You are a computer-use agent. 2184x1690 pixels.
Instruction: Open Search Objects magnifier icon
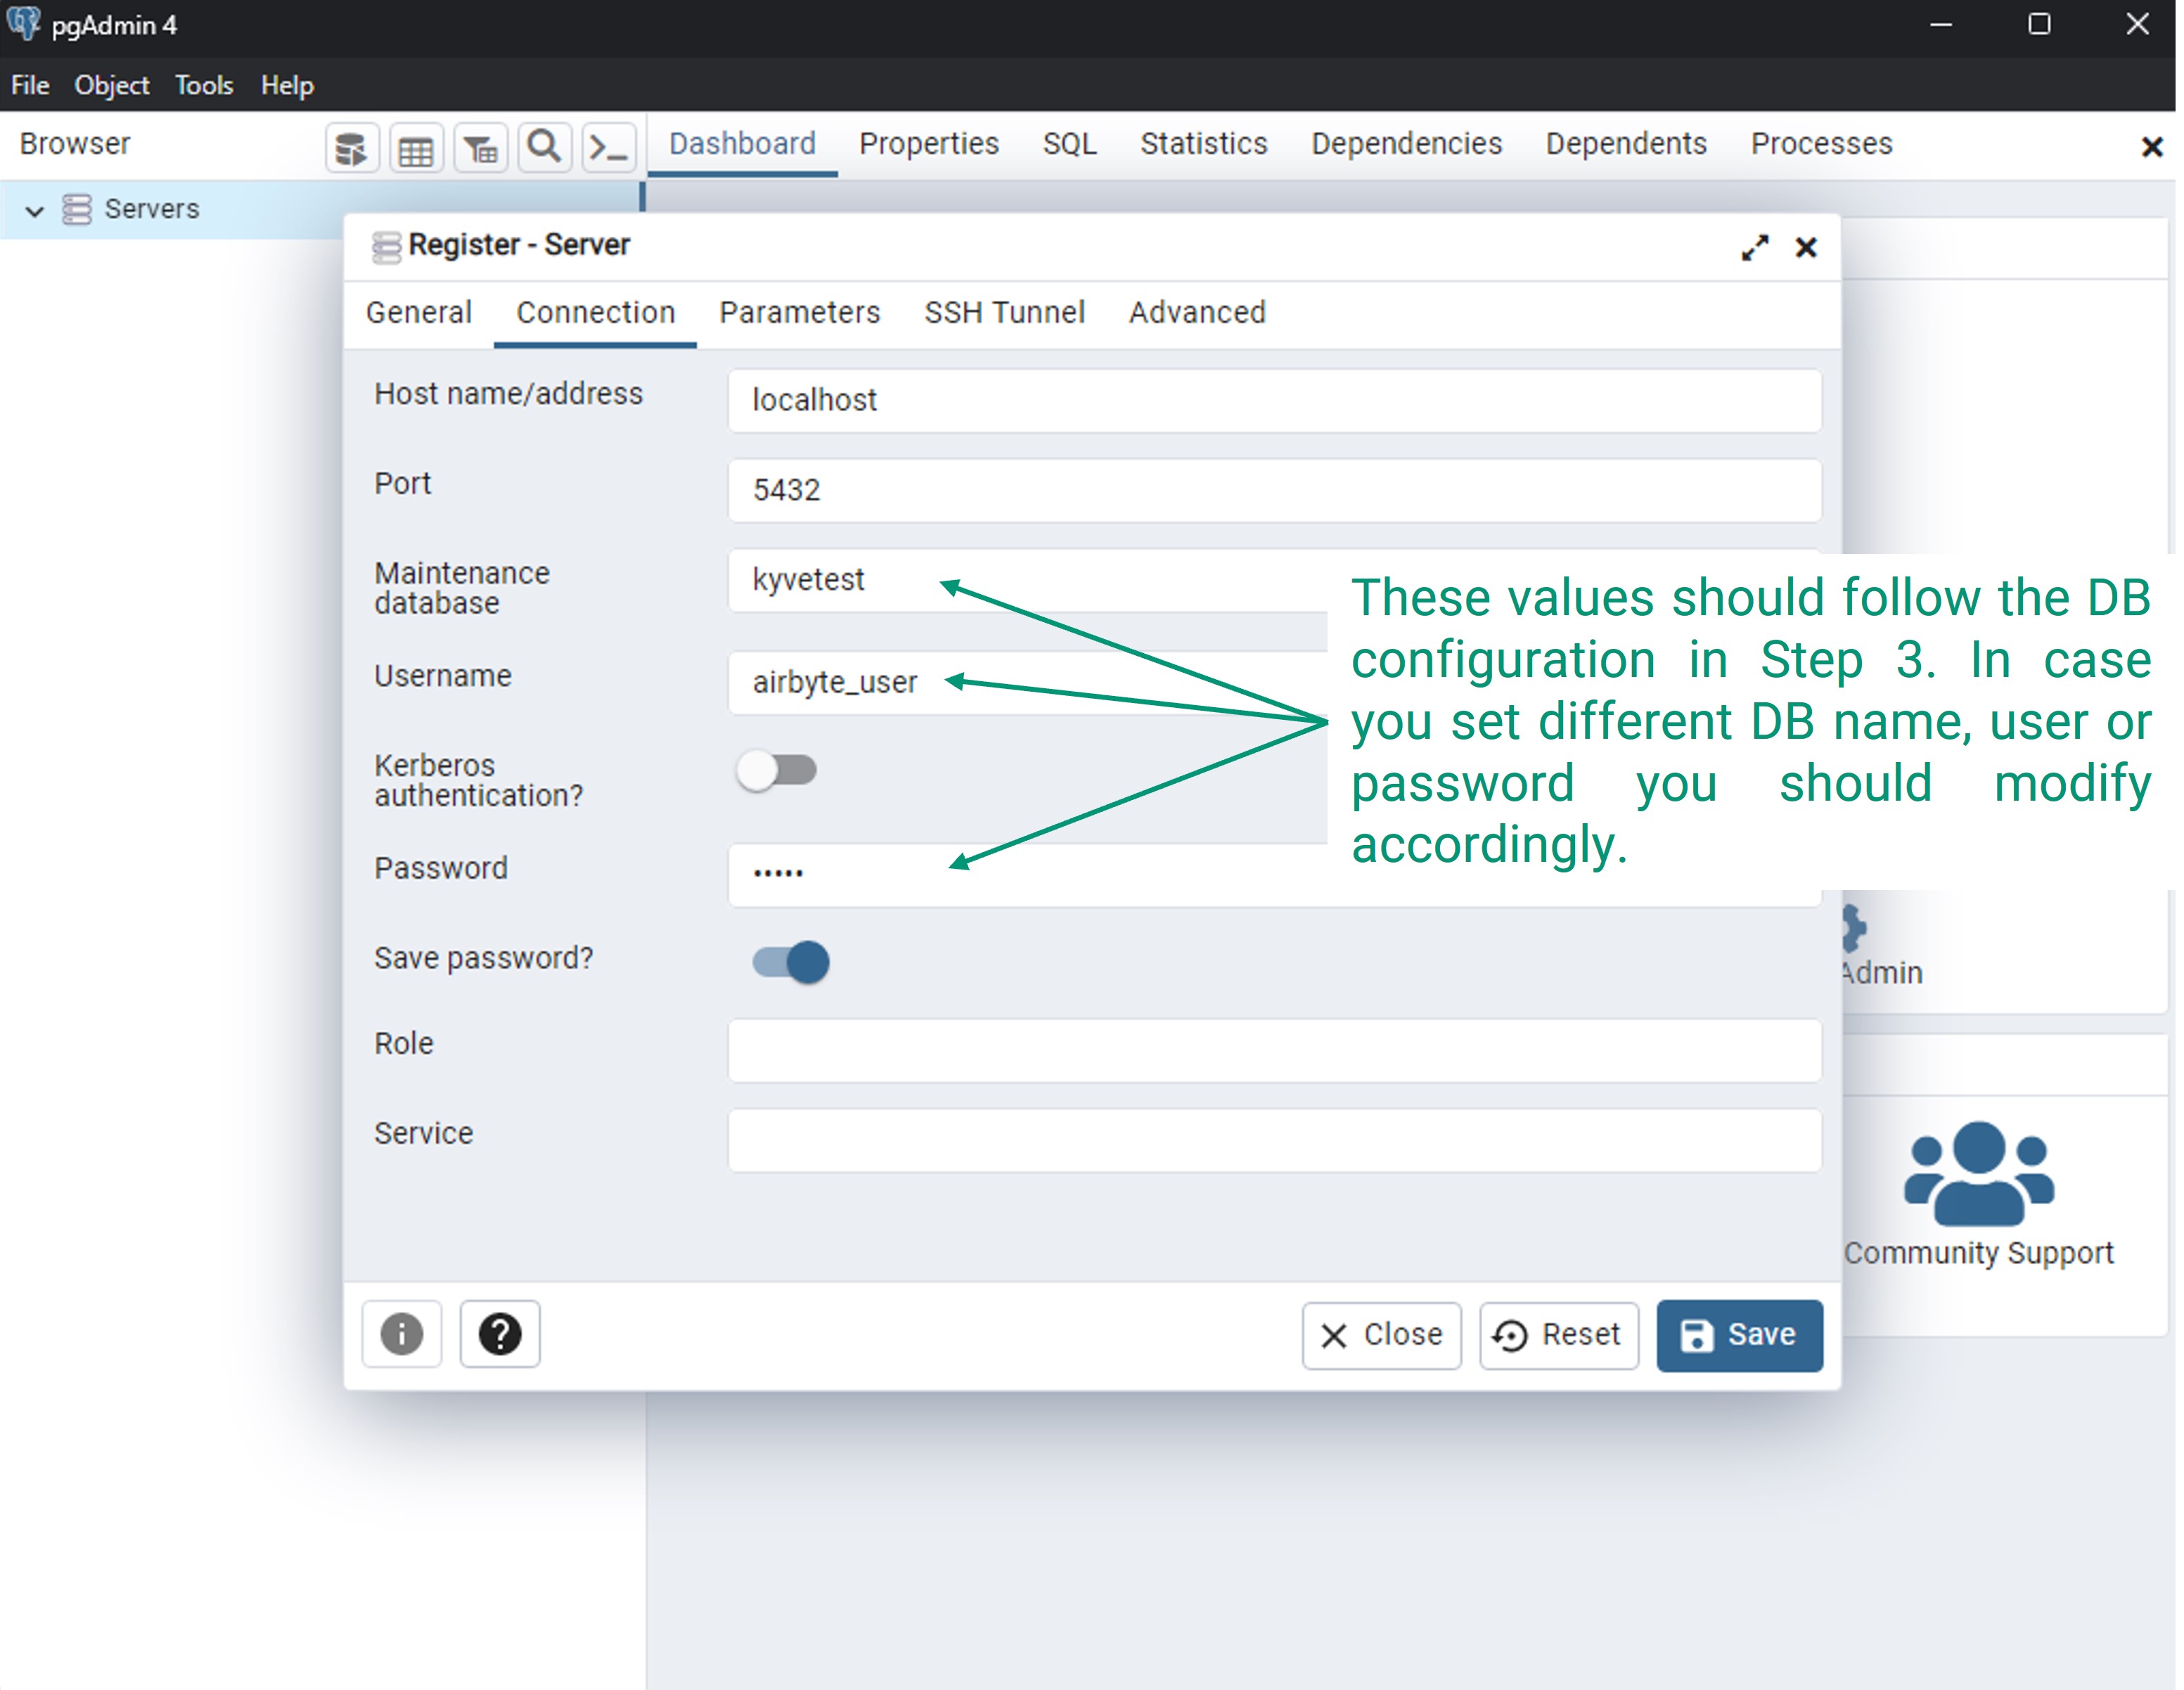pos(545,149)
